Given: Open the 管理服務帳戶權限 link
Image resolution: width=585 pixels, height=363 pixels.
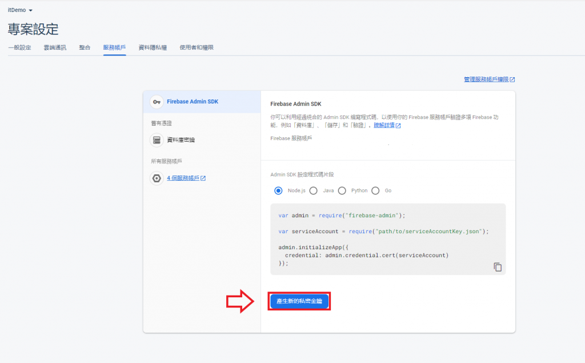Looking at the screenshot, I should click(x=486, y=79).
